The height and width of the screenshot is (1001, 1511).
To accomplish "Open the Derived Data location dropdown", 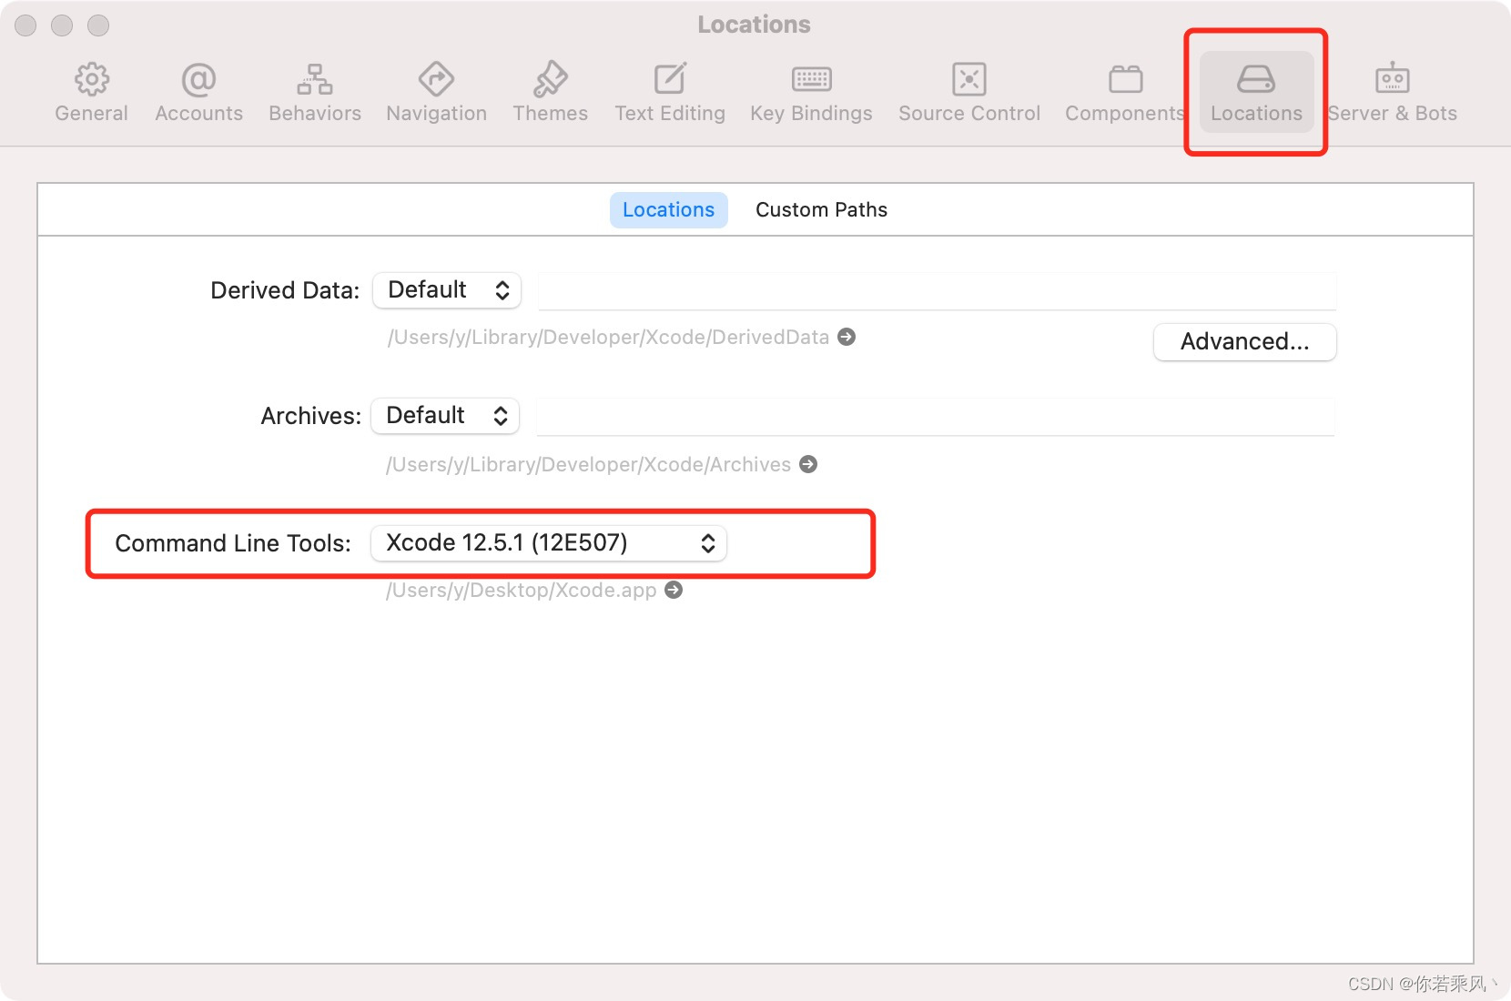I will click(446, 289).
